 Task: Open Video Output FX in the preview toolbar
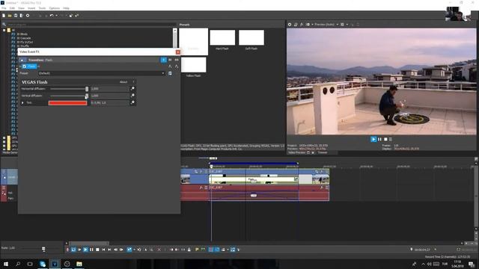302,25
